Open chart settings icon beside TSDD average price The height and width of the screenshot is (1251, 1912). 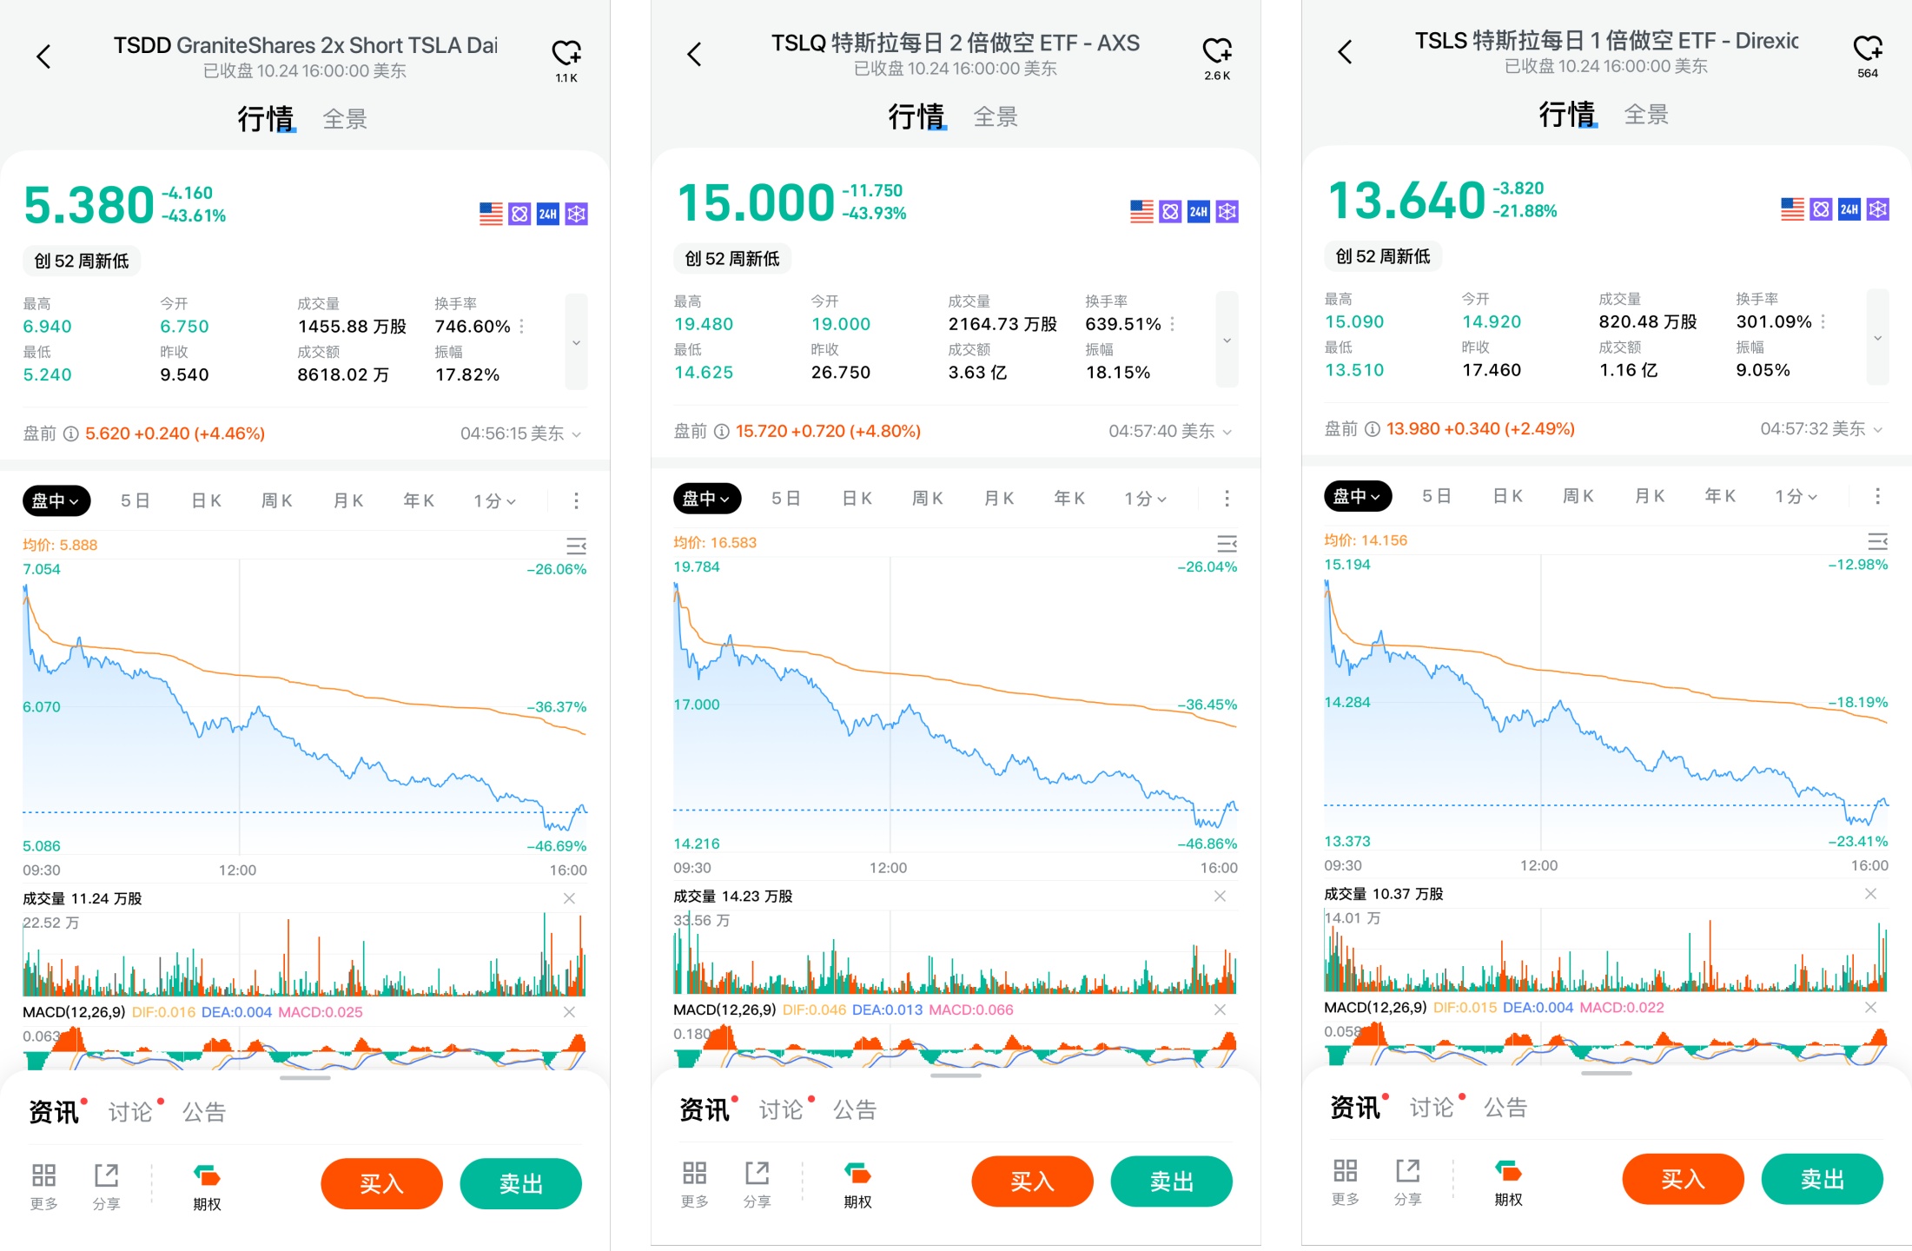[576, 546]
